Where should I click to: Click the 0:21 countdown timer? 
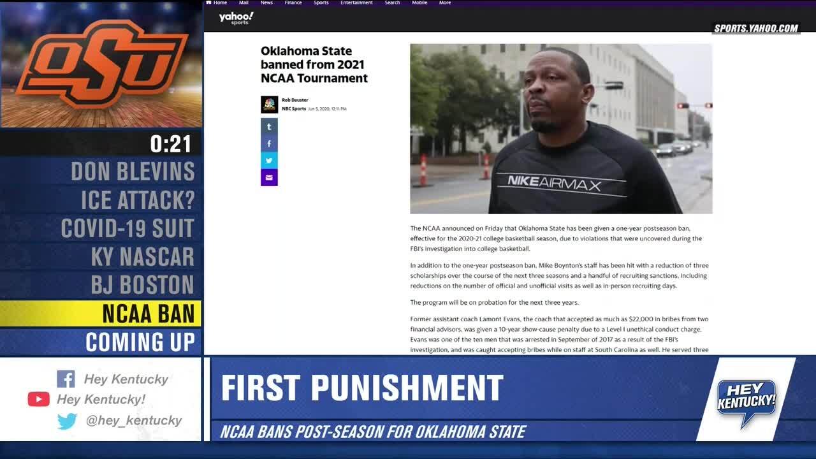[x=171, y=144]
